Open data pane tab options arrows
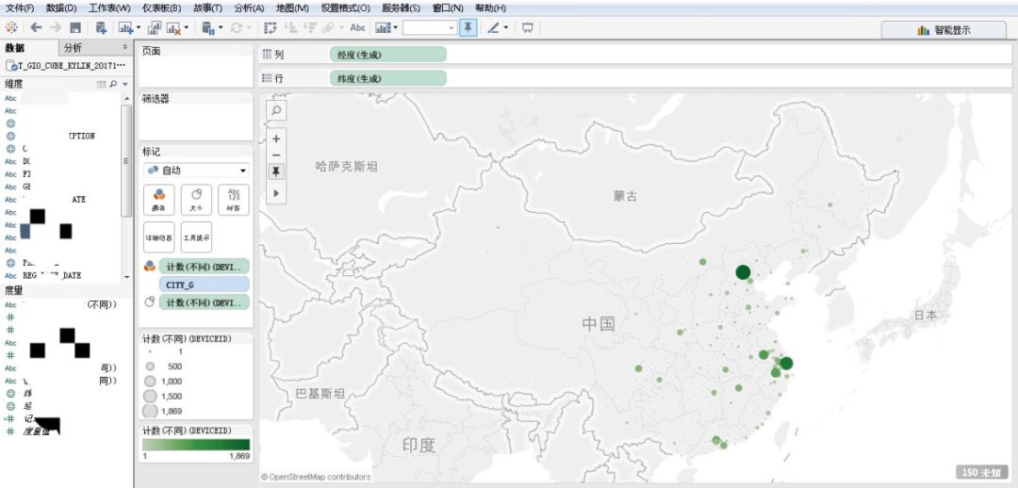The image size is (1018, 488). (x=125, y=47)
